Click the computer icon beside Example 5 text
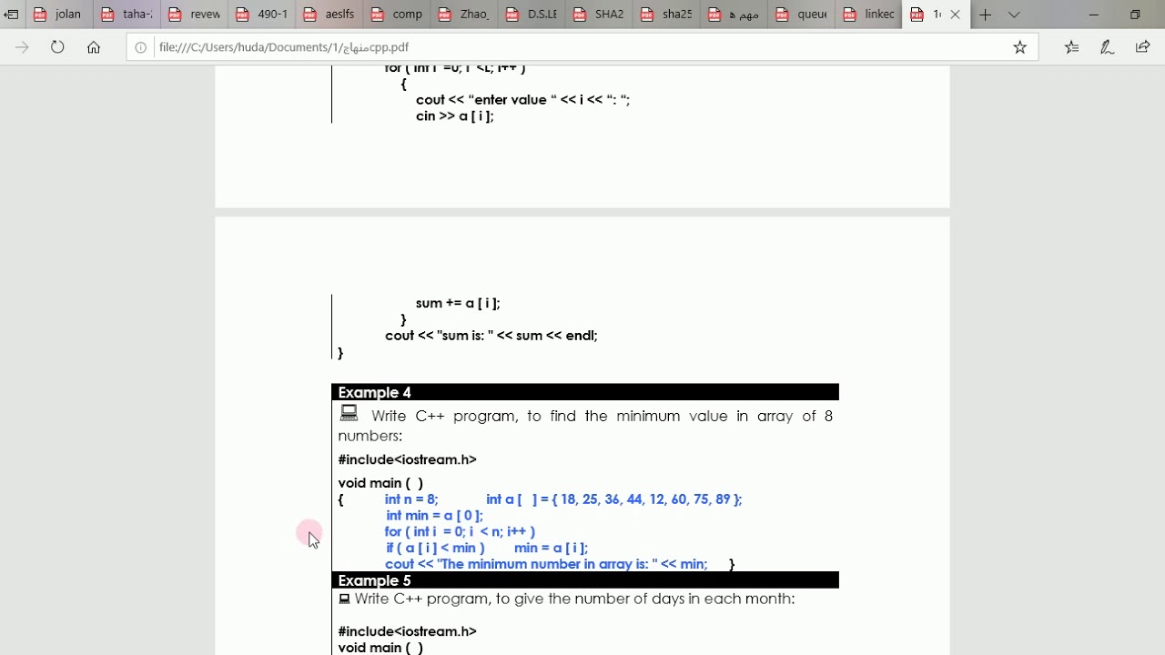 (344, 599)
